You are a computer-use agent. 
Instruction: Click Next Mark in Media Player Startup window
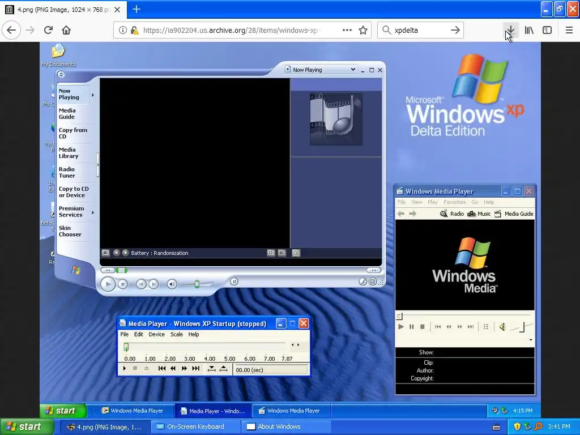pos(195,368)
